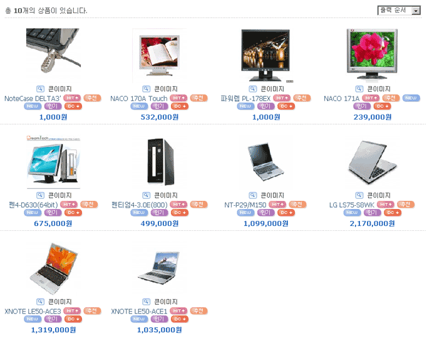Click 큰이미지 link under 펜티엄4-3.0E(800) tower
Image resolution: width=432 pixels, height=346 pixels.
click(x=166, y=195)
